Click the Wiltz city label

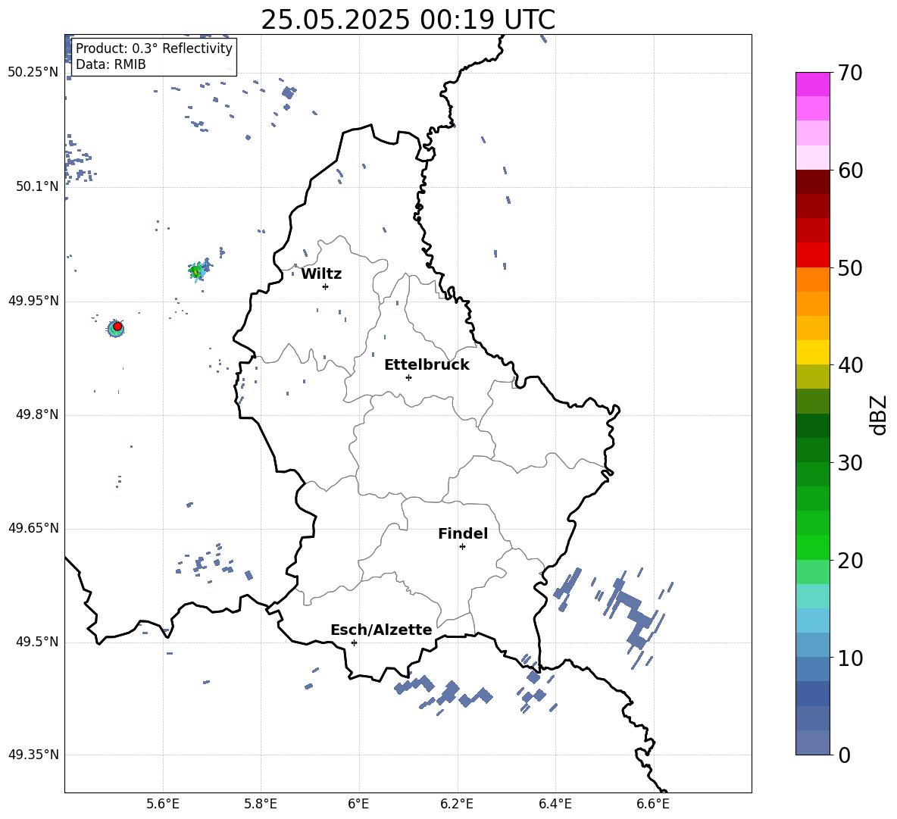click(321, 274)
